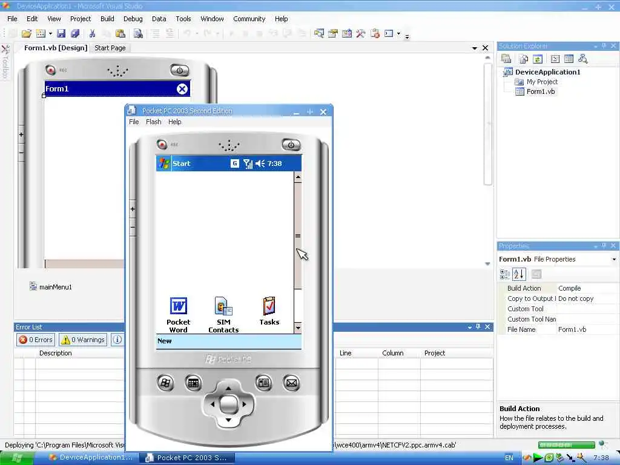Toggle the Messages filter info button
This screenshot has width=620, height=465.
point(117,340)
